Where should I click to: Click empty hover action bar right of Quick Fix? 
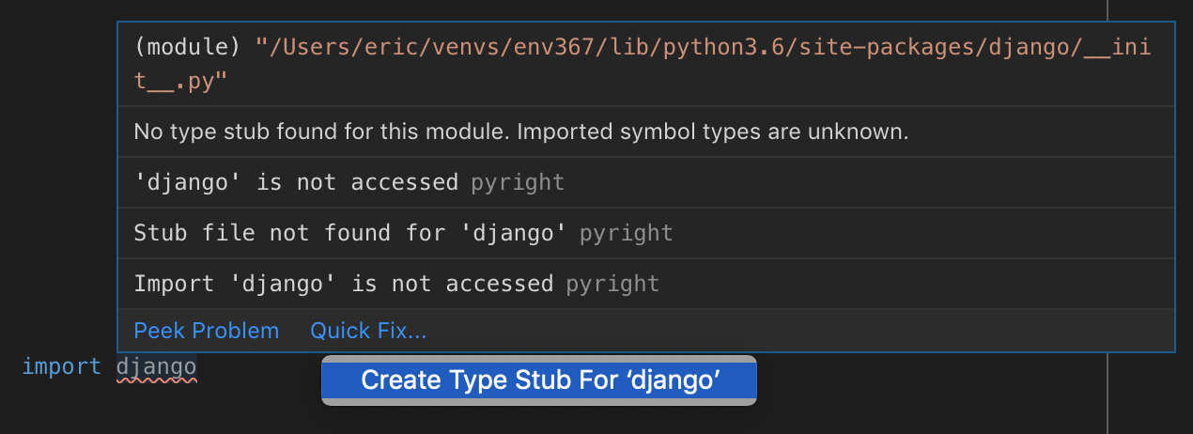point(798,331)
